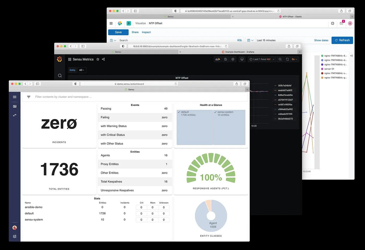The image size is (365, 250).
Task: Click the Grafana add panel icon
Action: (x=217, y=59)
